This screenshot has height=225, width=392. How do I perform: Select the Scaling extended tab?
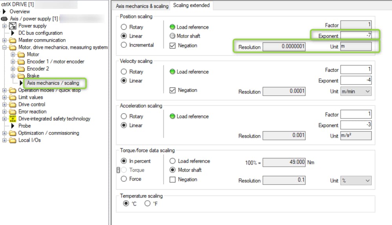pyautogui.click(x=191, y=5)
